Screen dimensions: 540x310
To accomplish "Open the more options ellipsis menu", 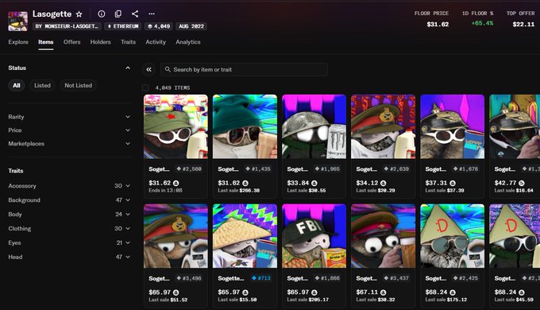I will click(152, 14).
